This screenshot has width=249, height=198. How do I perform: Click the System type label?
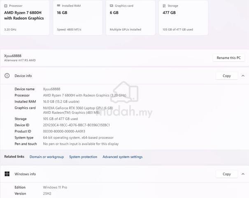pos(24,137)
